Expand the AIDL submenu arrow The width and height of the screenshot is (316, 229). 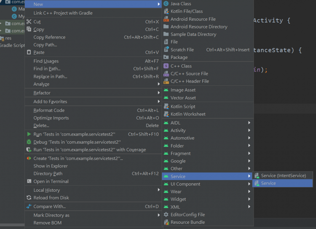tap(249, 123)
